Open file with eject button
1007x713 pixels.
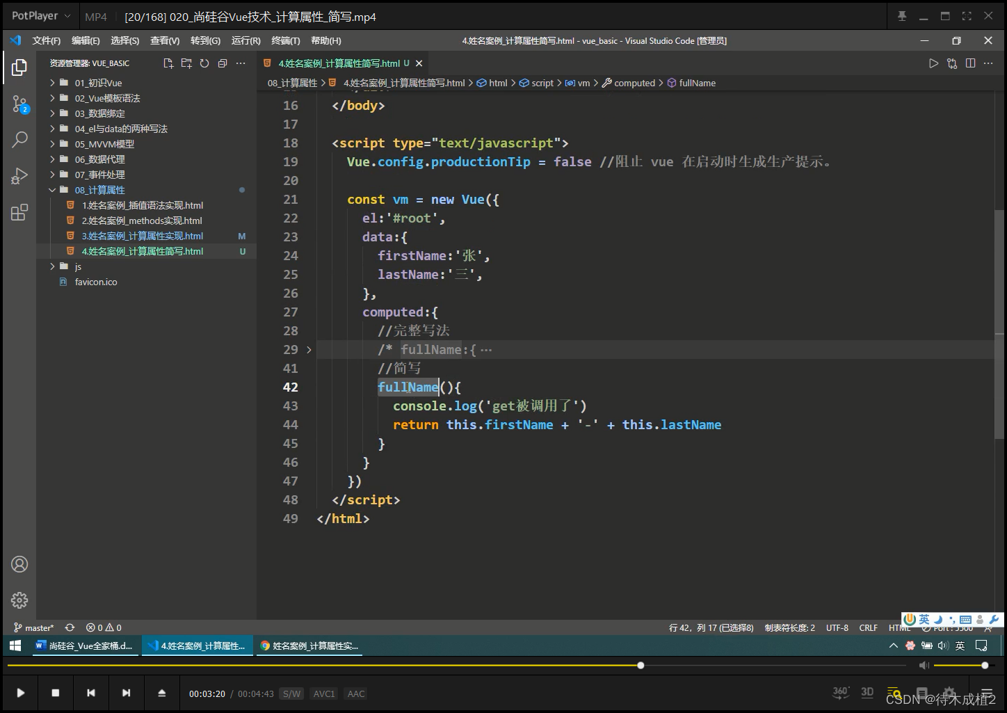pos(161,693)
